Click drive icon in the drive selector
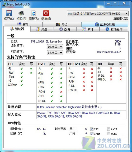Image resolution: width=132 pixels, height=152 pixels. click(70, 14)
